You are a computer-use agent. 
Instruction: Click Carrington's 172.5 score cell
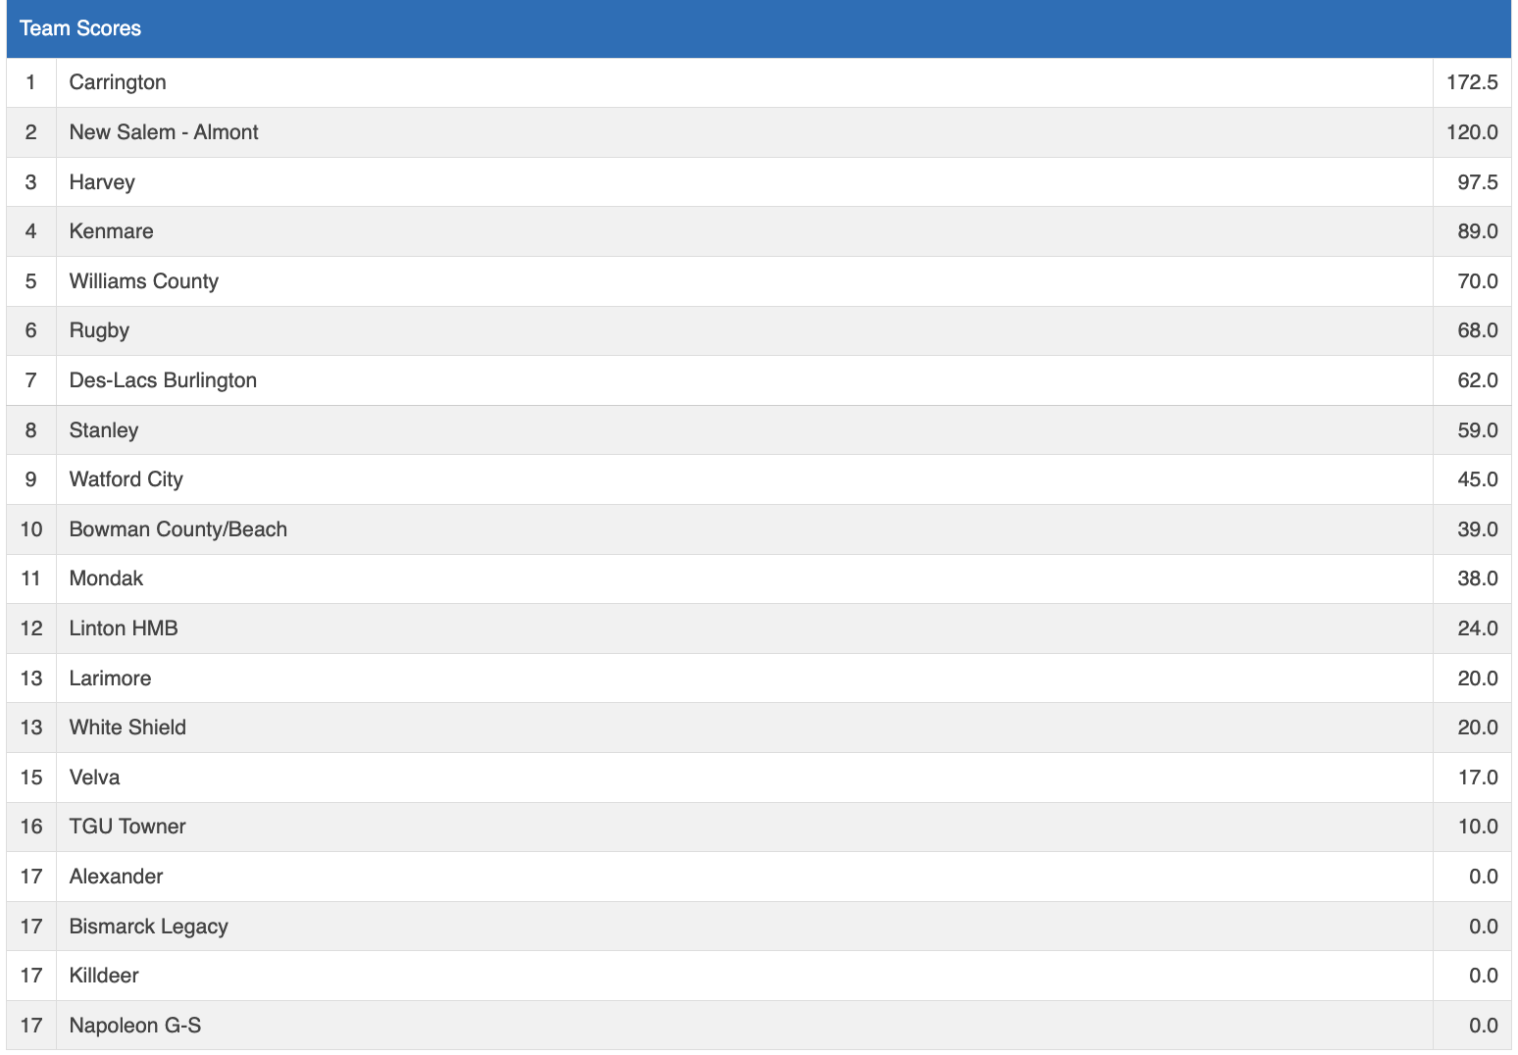(1471, 82)
